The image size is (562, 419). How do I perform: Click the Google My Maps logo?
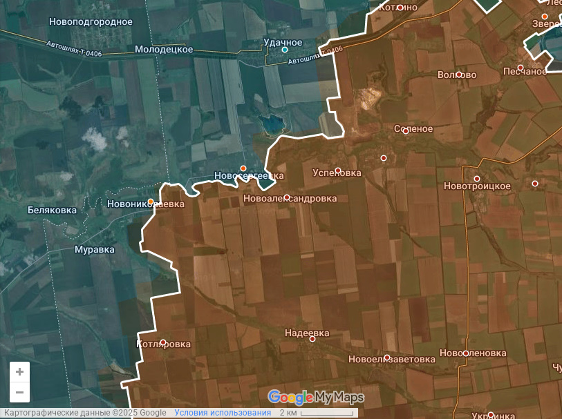[x=316, y=397]
